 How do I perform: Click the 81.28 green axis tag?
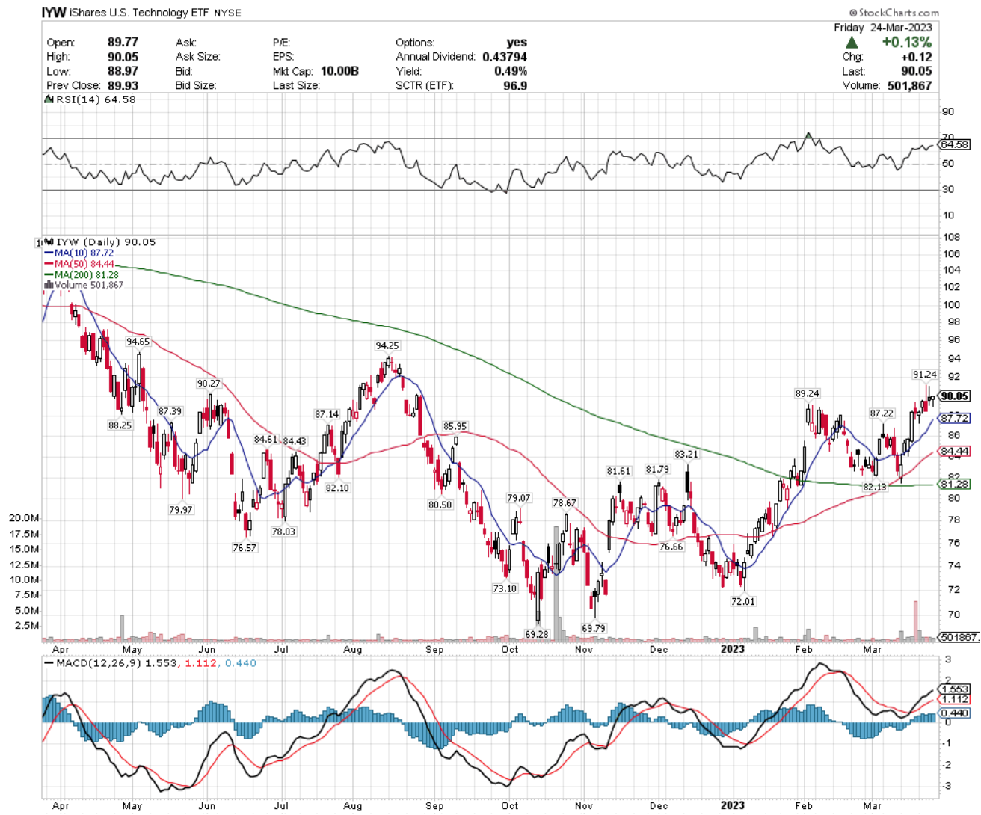point(955,484)
